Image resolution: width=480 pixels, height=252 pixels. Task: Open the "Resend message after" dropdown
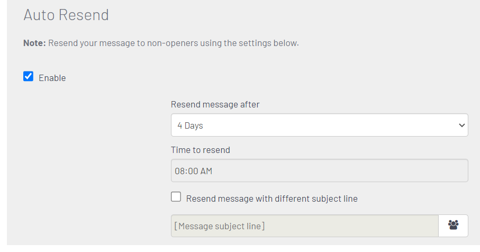[x=319, y=125]
